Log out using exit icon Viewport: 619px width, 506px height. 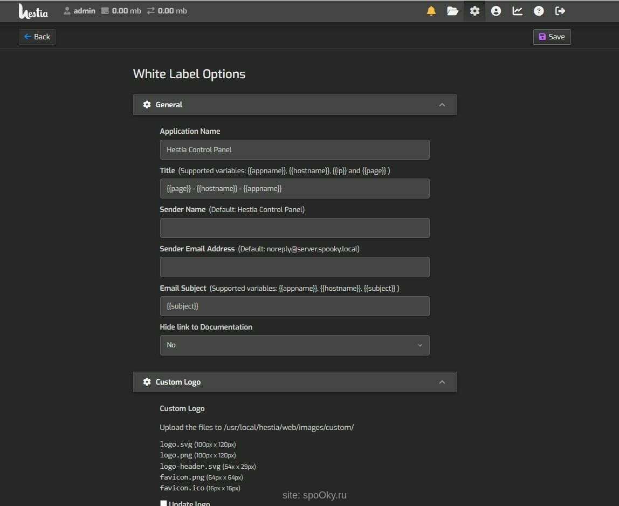tap(560, 11)
